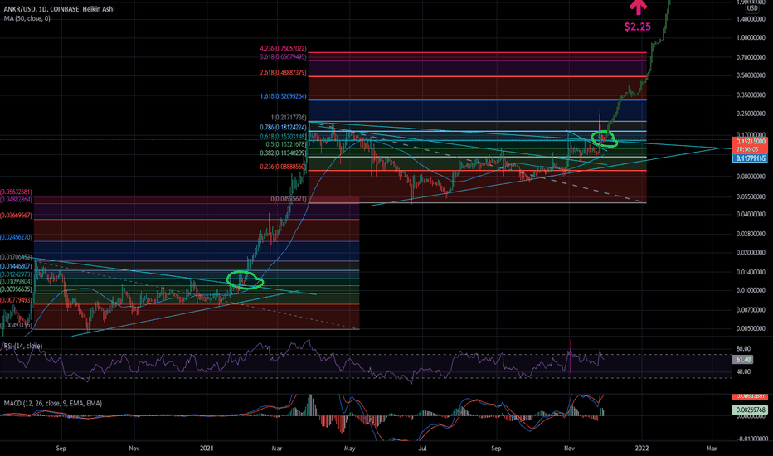Click the (0.02456270) Fibonacci label on left
Screen dimensions: 773x456
pos(17,238)
